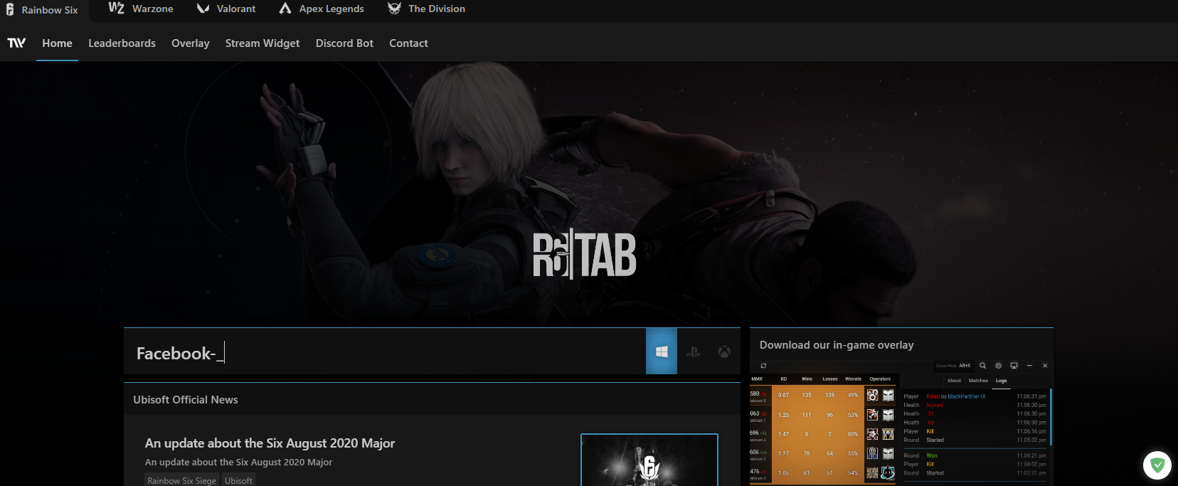Click the Download our in-game overlay heading

837,345
